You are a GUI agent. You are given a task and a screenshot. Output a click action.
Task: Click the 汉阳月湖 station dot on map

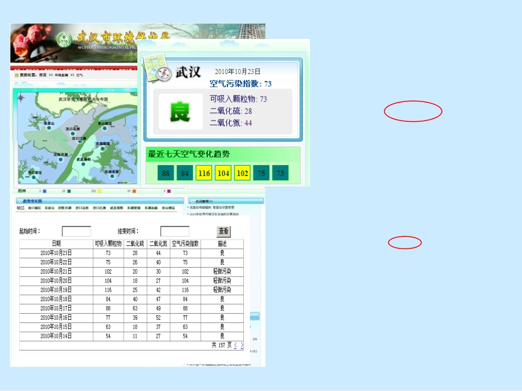click(x=60, y=160)
